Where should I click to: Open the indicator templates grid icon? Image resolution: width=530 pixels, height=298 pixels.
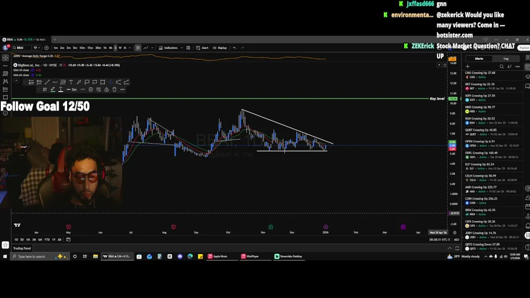[188, 48]
